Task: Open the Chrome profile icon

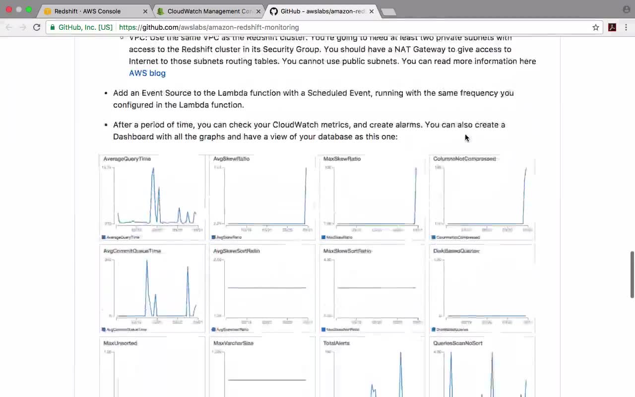Action: (x=627, y=9)
